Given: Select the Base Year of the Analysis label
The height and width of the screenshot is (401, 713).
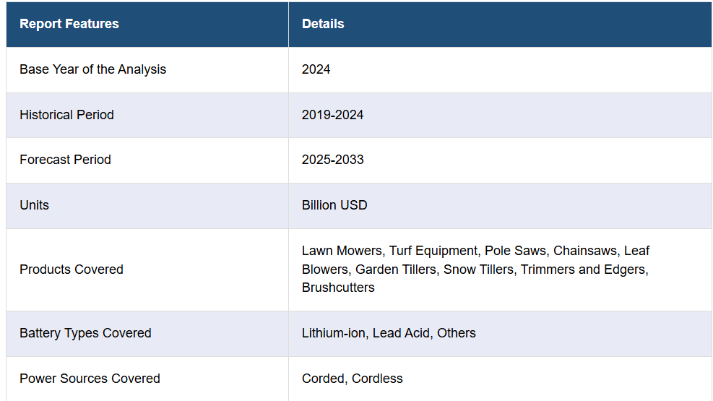Looking at the screenshot, I should [92, 69].
